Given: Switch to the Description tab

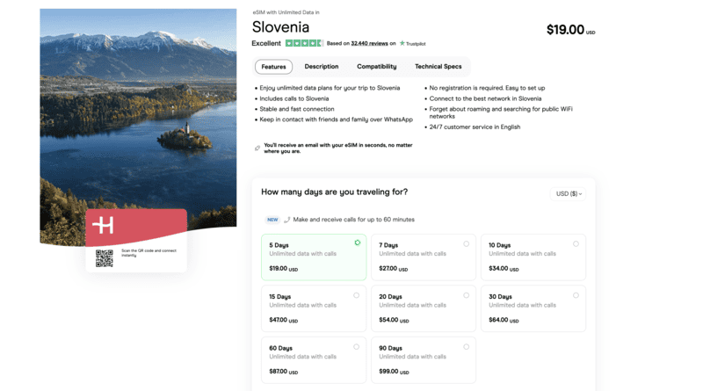Looking at the screenshot, I should [322, 67].
